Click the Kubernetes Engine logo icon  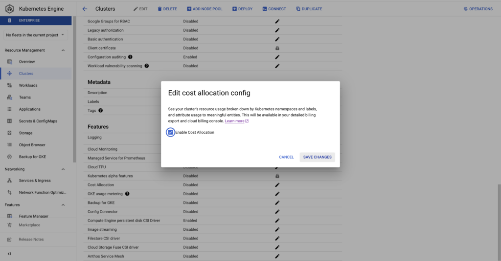pos(9,9)
